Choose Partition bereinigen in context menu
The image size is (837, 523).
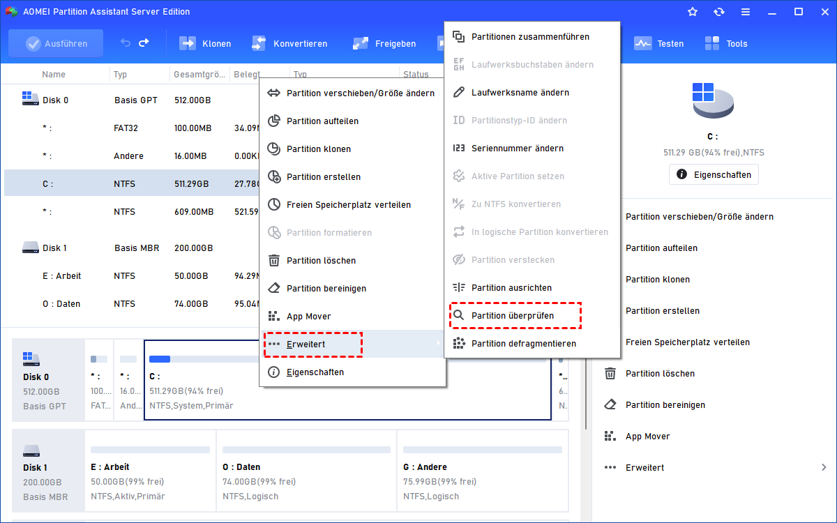352,288
